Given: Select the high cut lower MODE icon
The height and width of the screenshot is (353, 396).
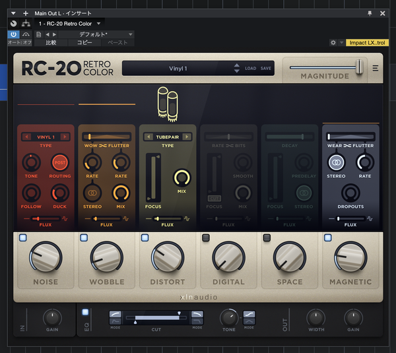Looking at the screenshot, I should [x=197, y=321].
